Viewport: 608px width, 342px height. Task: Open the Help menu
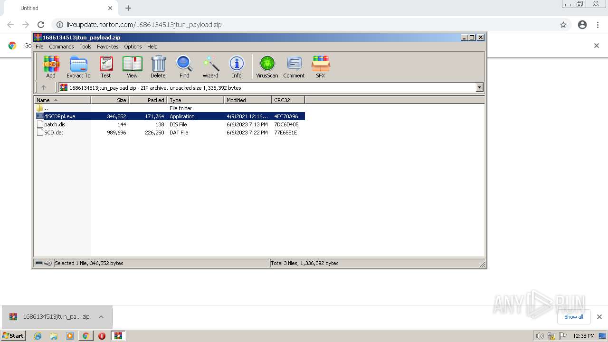[152, 47]
